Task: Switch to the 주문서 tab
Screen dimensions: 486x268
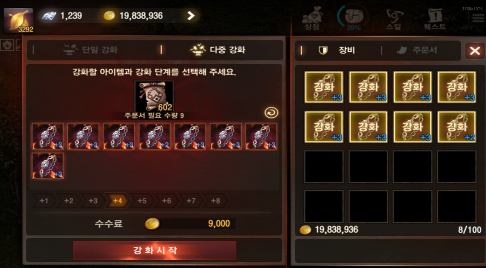Action: [417, 50]
